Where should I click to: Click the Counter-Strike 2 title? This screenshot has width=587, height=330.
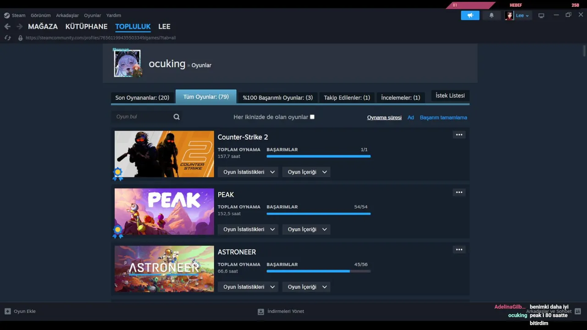pyautogui.click(x=243, y=137)
